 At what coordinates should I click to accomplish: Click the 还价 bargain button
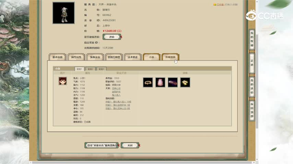click(112, 37)
